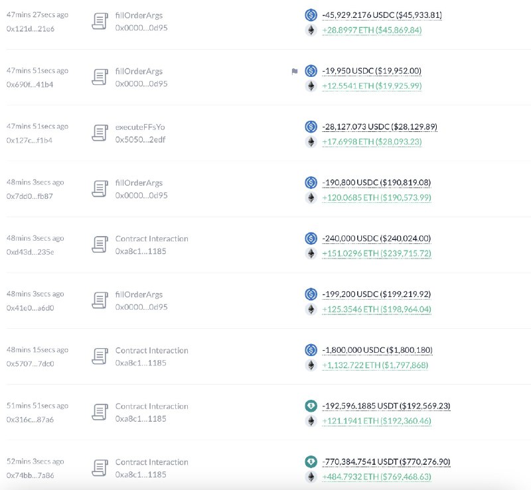
Task: Click ETH icon next to +28.8997 ETH
Action: 311,30
